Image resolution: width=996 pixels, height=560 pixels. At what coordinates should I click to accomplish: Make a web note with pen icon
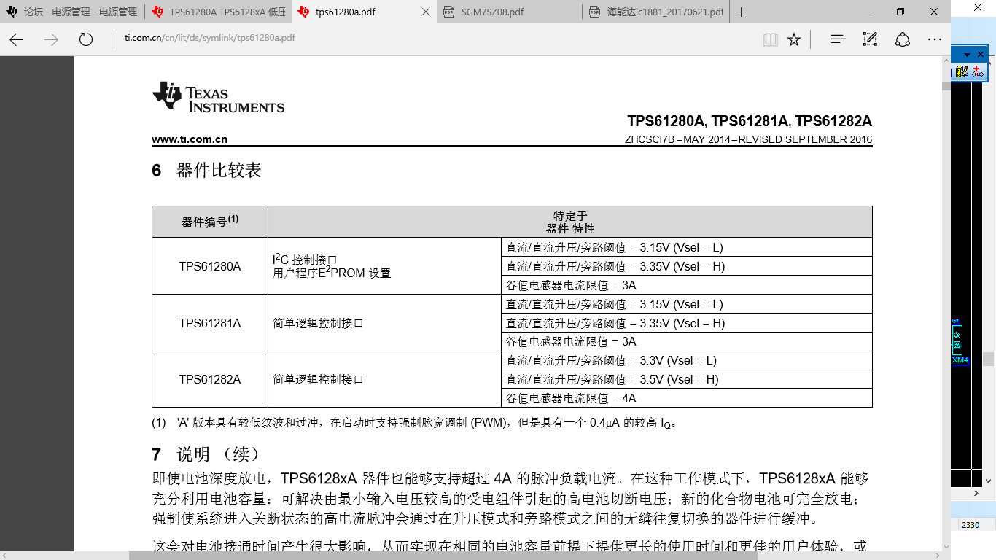tap(870, 39)
